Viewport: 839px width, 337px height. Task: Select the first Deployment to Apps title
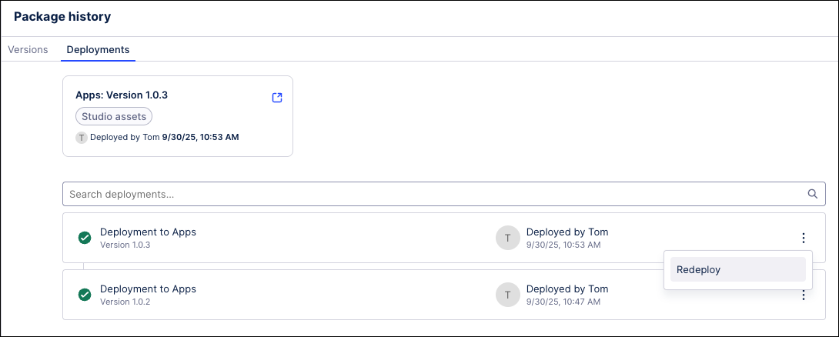point(148,232)
